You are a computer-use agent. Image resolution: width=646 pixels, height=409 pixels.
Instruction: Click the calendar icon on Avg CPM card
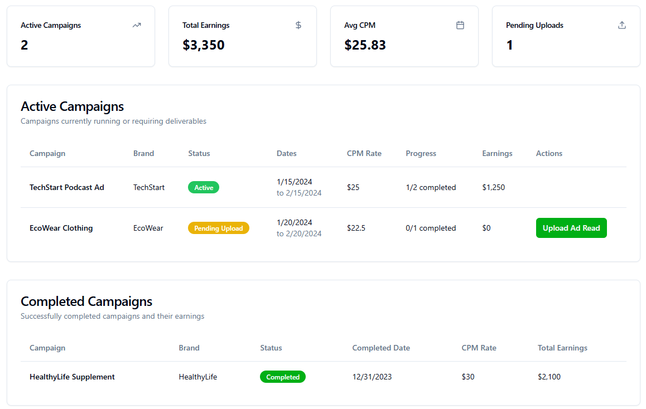click(460, 25)
